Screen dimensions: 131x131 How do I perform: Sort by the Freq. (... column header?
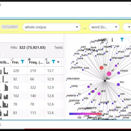pyautogui.click(x=36, y=62)
